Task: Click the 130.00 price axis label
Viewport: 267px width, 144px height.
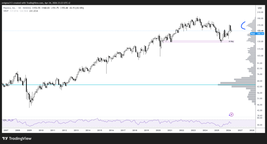Action: (260, 41)
